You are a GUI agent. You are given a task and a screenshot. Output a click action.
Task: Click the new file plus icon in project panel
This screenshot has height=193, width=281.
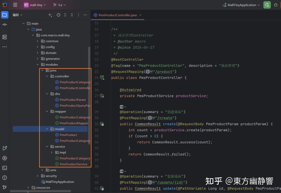[50, 15]
